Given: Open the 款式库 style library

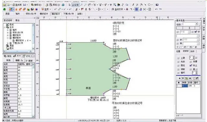Looking at the screenshot, I should [x=17, y=5].
